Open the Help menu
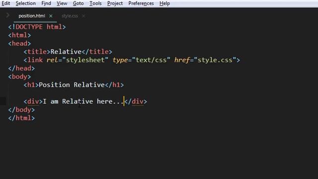The width and height of the screenshot is (318, 179). pos(164,3)
